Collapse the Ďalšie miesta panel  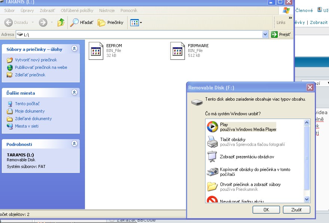pos(74,92)
